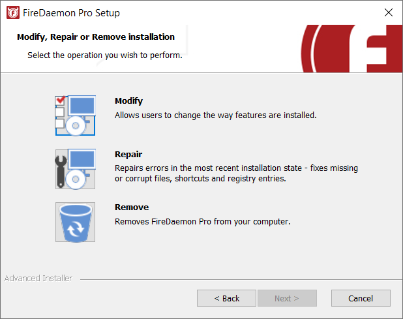Select the Modify installation icon
Viewport: 403px width, 319px height.
[x=75, y=115]
